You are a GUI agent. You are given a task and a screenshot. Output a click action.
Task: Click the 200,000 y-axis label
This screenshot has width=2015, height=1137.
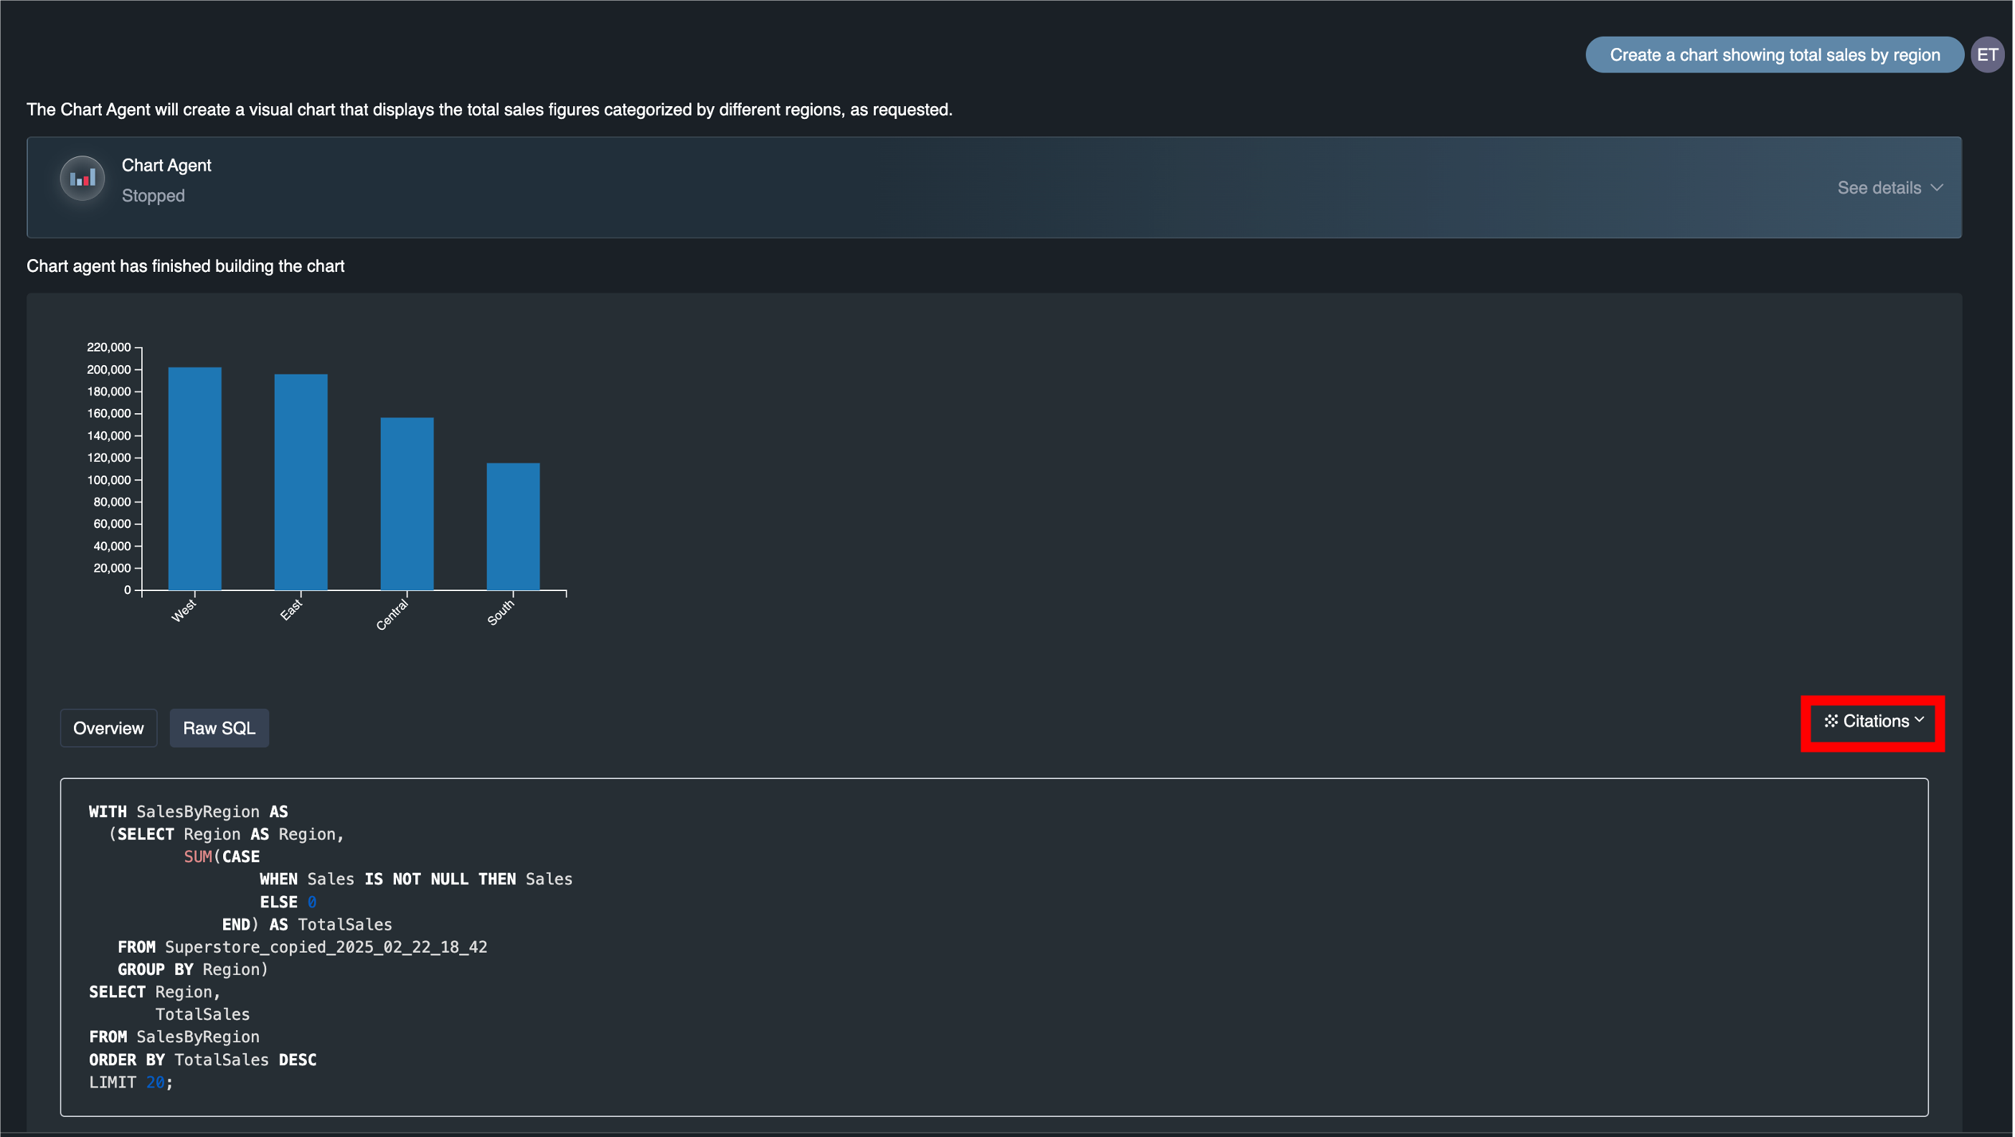109,369
